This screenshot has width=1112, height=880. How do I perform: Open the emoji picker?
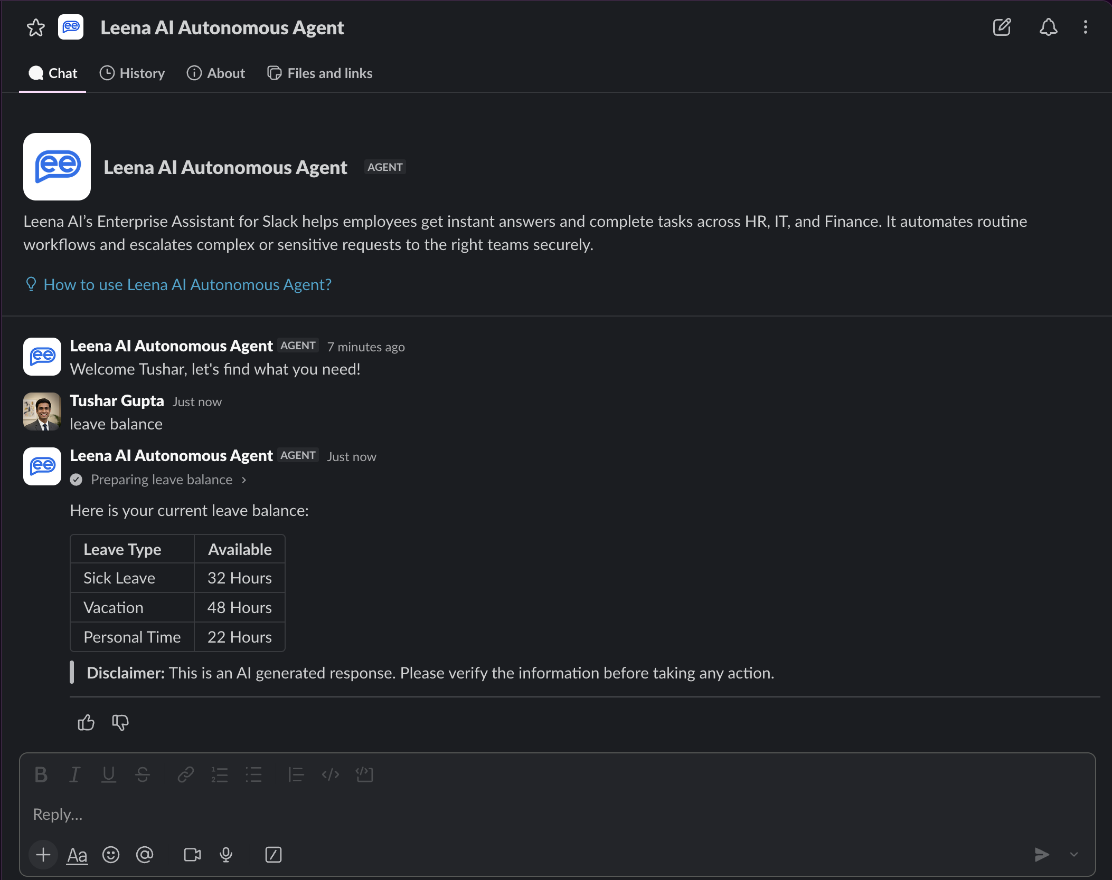click(x=111, y=855)
